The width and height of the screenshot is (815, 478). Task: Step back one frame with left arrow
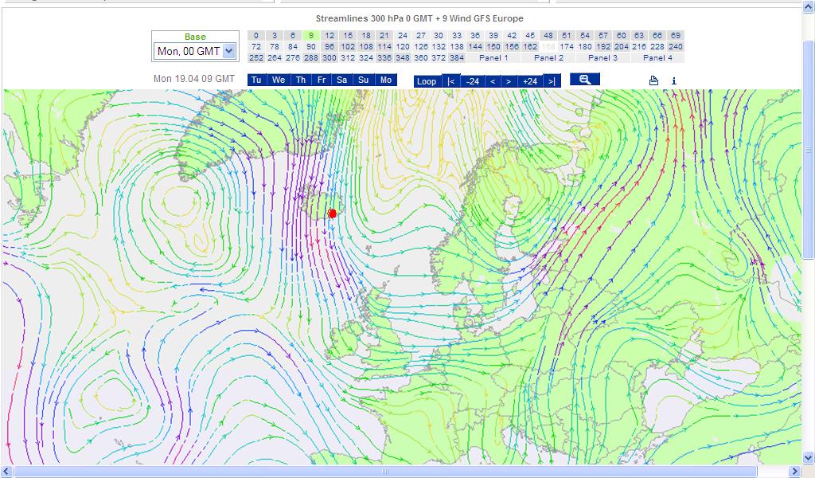pyautogui.click(x=493, y=80)
